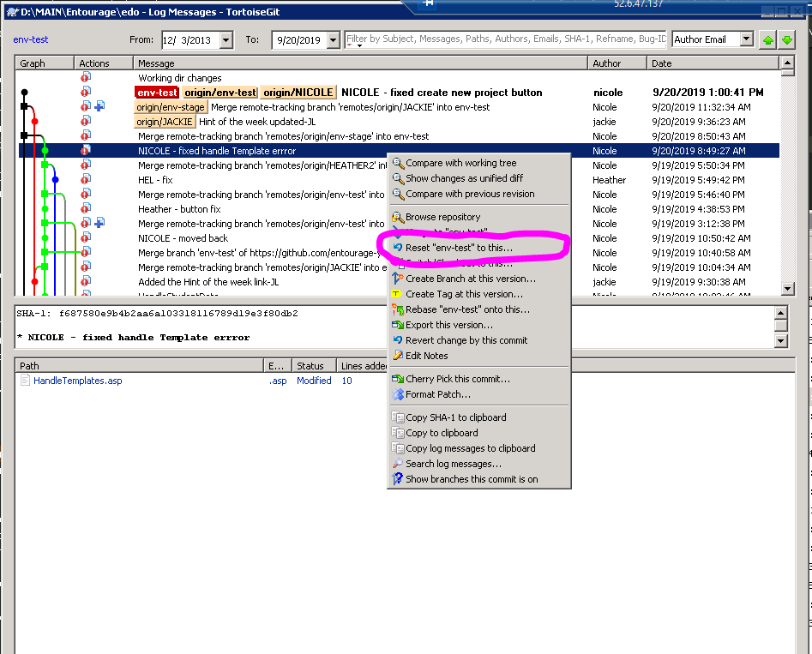The image size is (812, 654).
Task: Select the 'Working dir changes' row
Action: pos(399,78)
